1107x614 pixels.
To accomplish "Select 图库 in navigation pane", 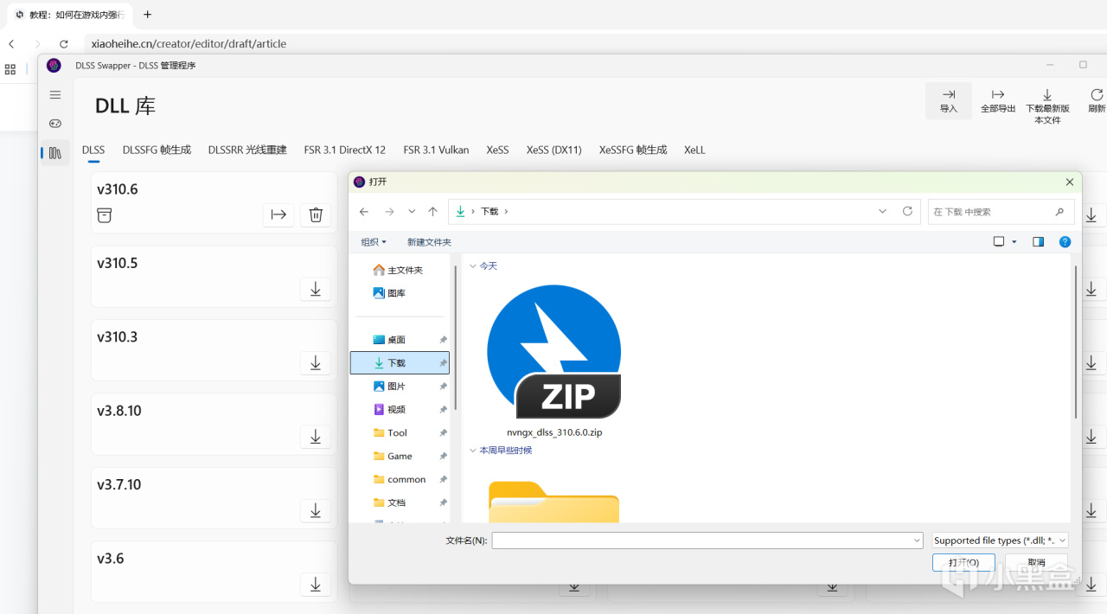I will tap(390, 293).
